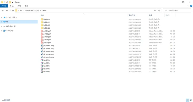Click the picture03.bmp image icon
Viewport: 193px width, 102px height.
point(42,51)
